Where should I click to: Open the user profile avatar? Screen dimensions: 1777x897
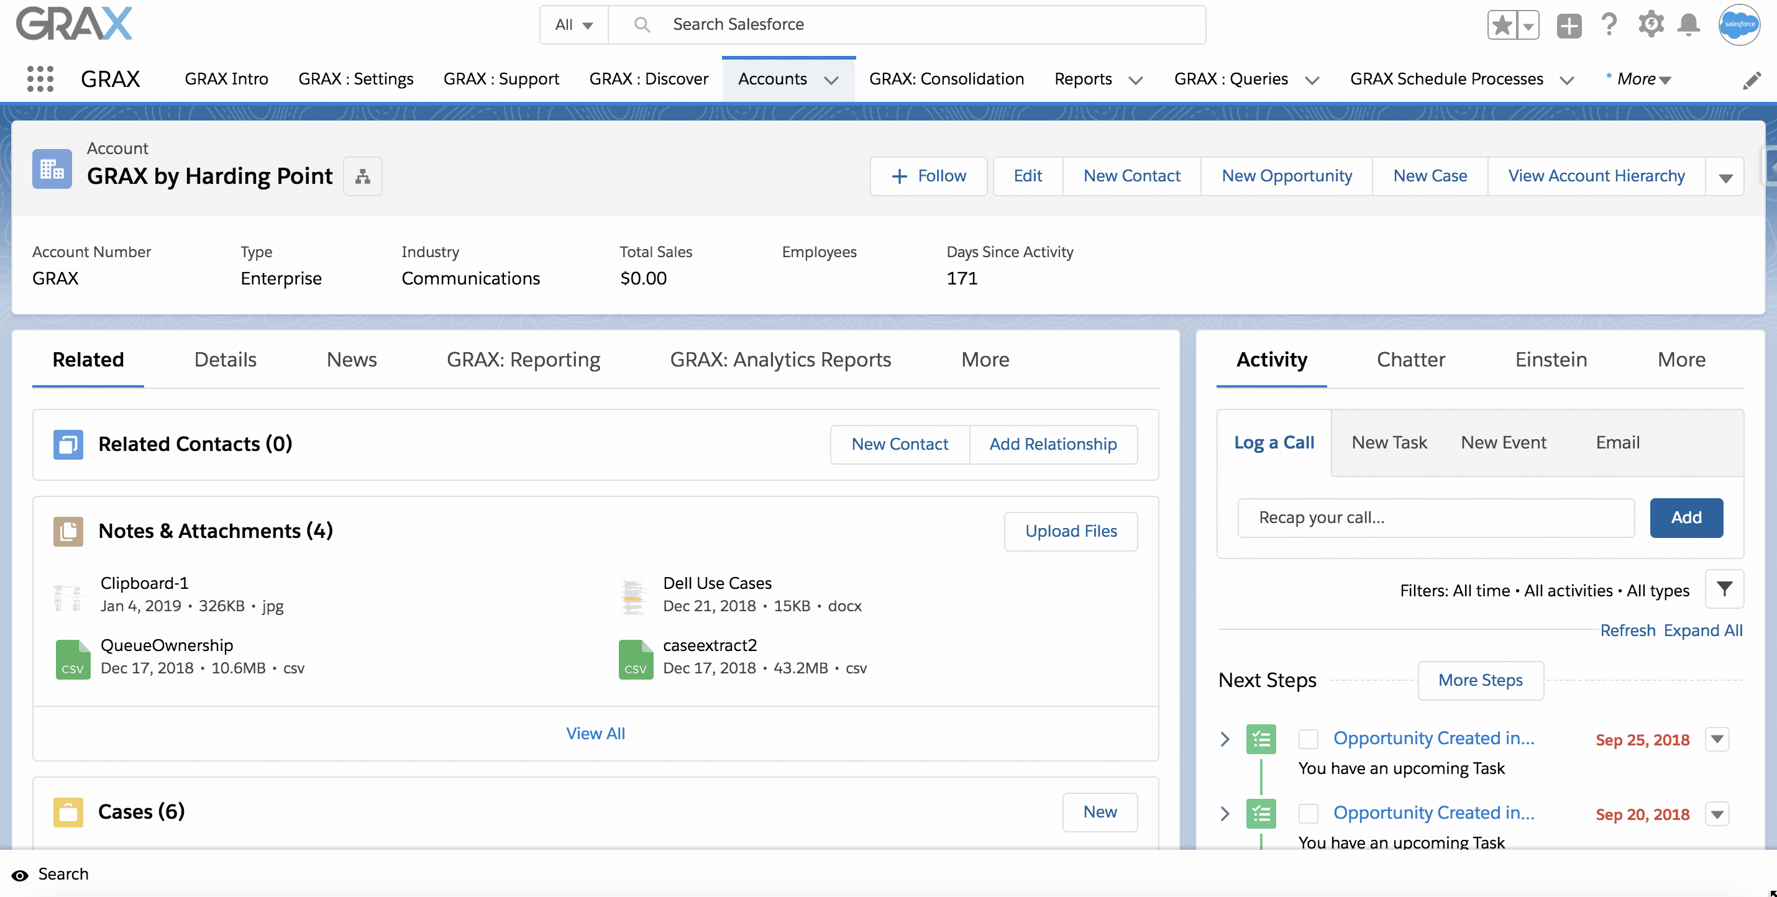point(1739,25)
